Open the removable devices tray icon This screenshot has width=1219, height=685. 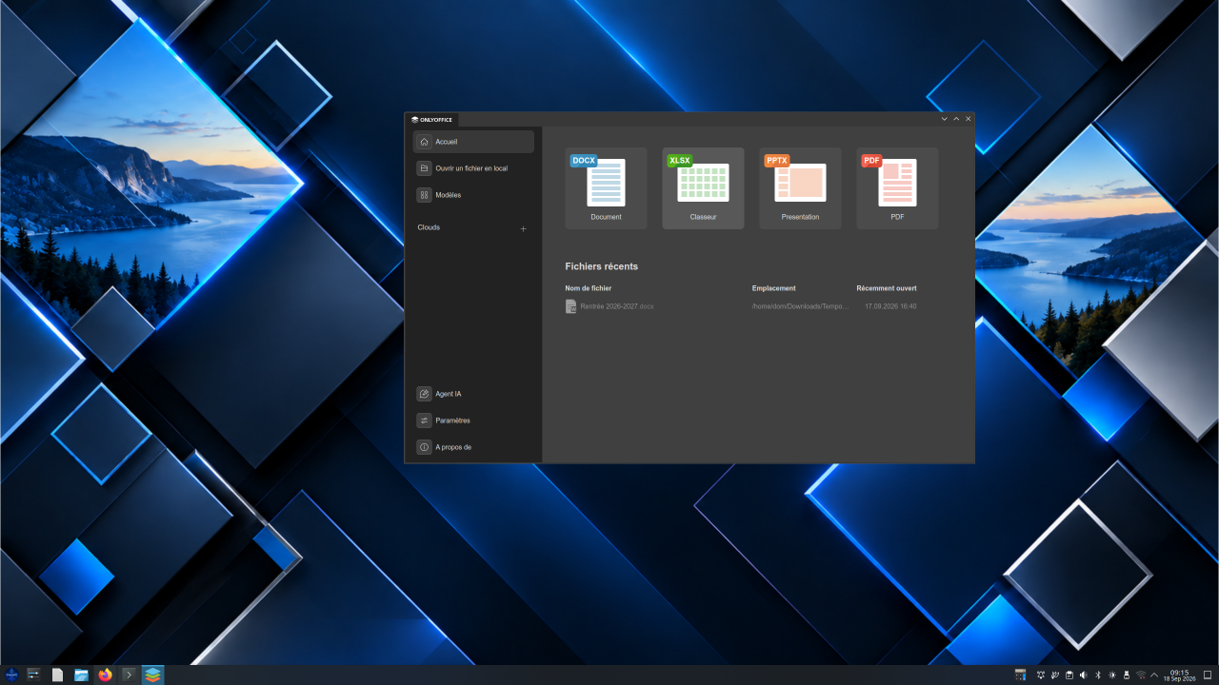(1127, 675)
